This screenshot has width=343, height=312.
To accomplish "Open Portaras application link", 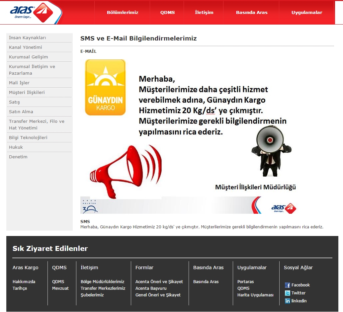I will pos(245,281).
